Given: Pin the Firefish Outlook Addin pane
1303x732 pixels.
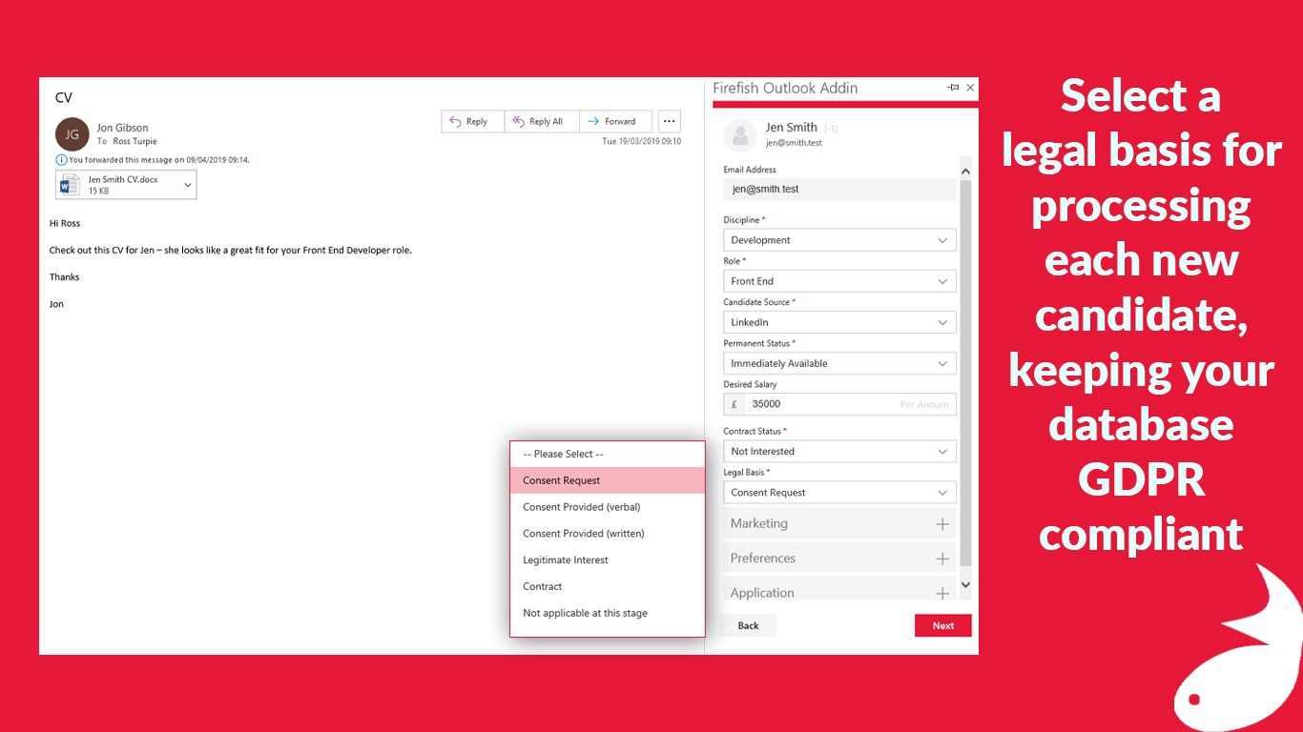Looking at the screenshot, I should pyautogui.click(x=953, y=88).
